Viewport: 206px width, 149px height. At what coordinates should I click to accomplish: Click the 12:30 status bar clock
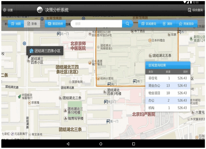(196, 2)
